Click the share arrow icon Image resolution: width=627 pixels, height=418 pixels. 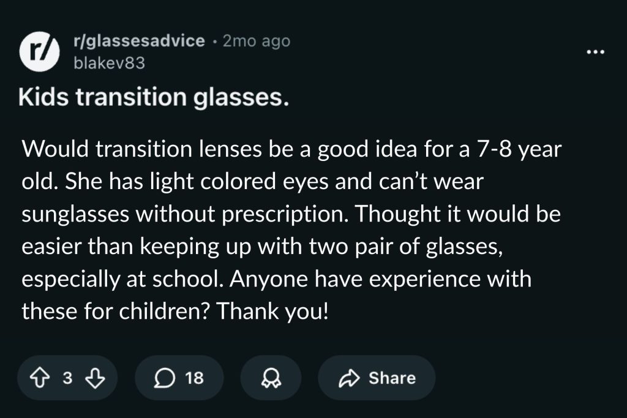point(350,378)
